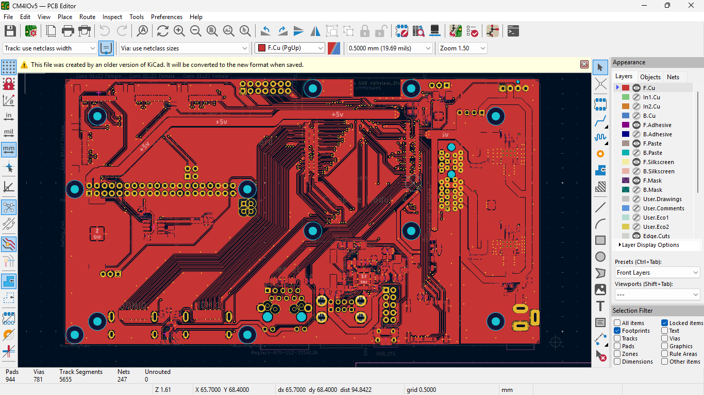
Task: Select the Draw Circle tool
Action: click(x=600, y=257)
